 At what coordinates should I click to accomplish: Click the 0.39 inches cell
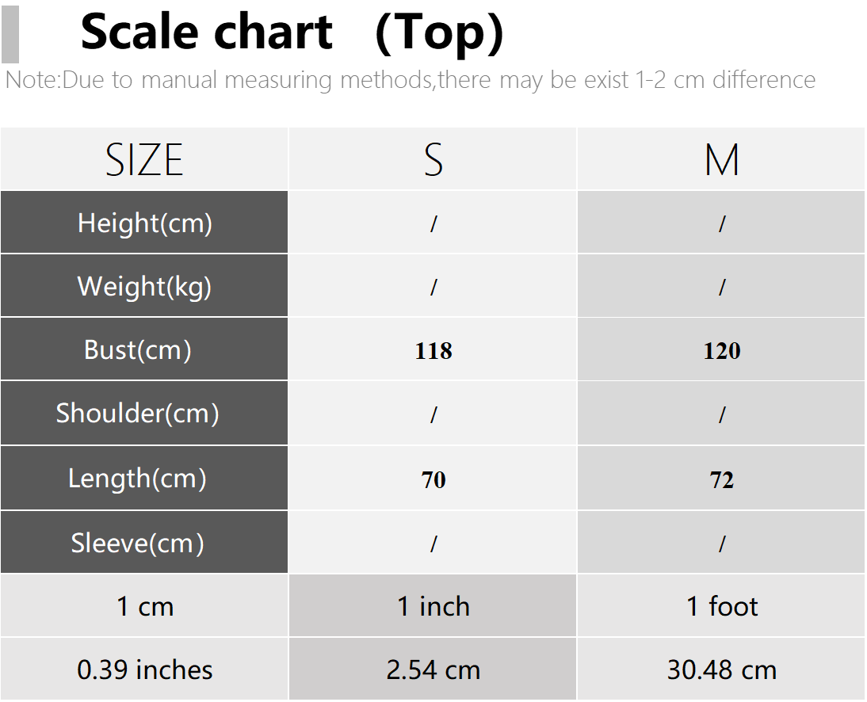click(144, 669)
